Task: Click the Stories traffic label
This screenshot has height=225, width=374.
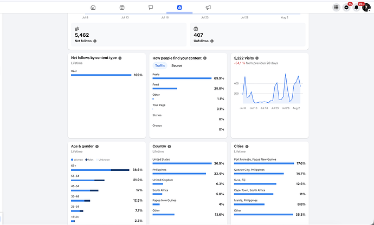Action: click(157, 115)
